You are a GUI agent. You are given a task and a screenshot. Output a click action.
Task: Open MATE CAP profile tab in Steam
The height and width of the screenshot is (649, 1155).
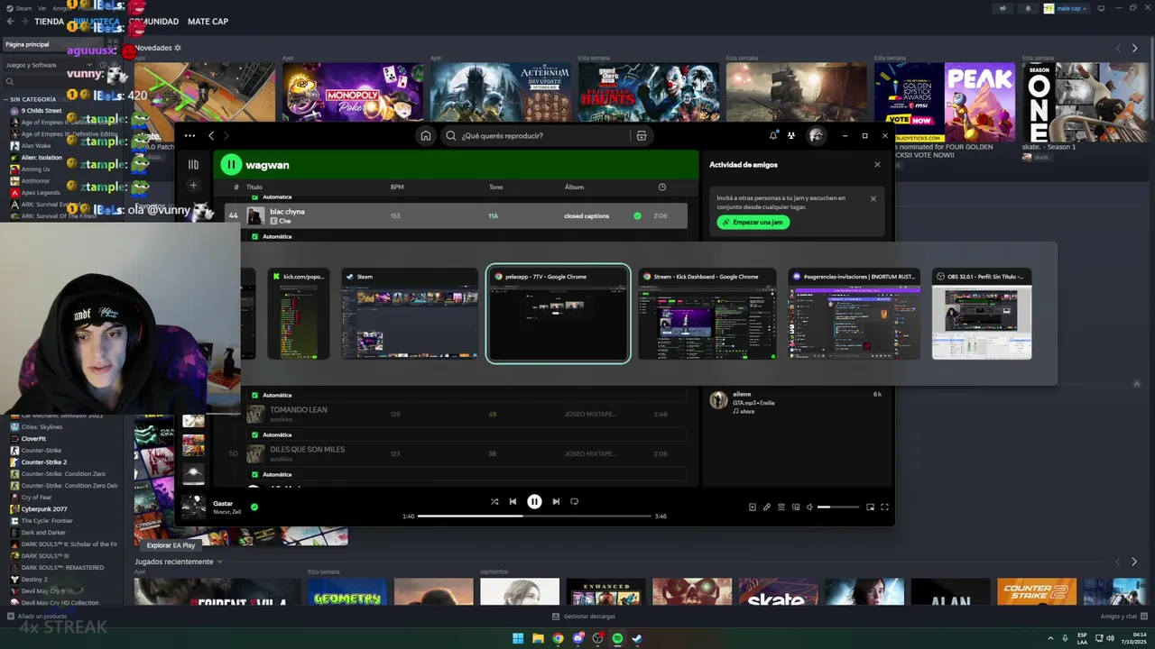pyautogui.click(x=208, y=22)
